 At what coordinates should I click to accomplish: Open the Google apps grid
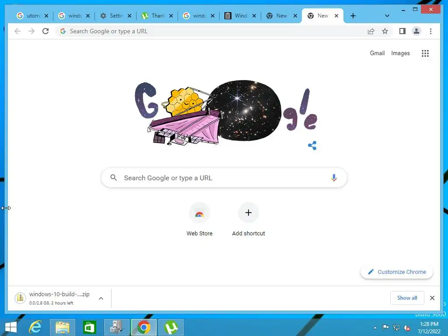[425, 53]
